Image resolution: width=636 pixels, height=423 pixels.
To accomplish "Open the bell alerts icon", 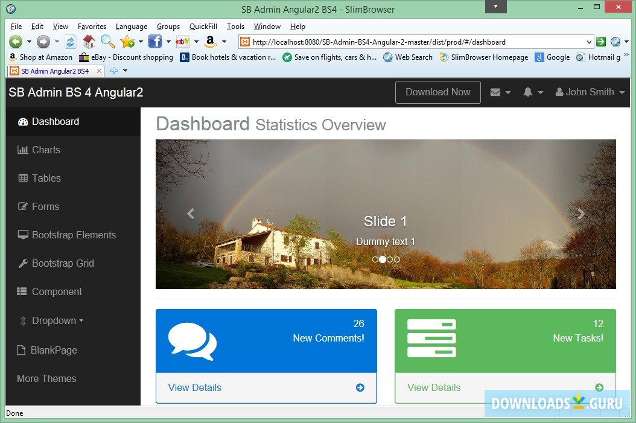I will click(528, 92).
